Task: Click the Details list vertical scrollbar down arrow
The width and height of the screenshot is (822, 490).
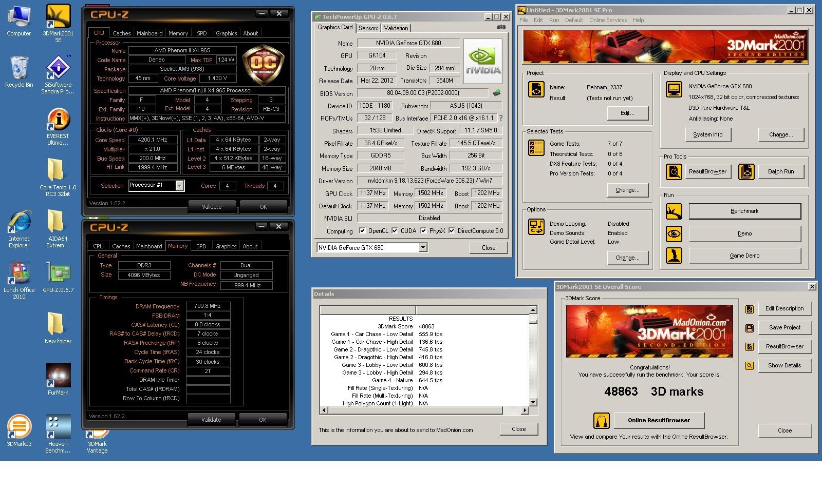Action: (x=533, y=402)
